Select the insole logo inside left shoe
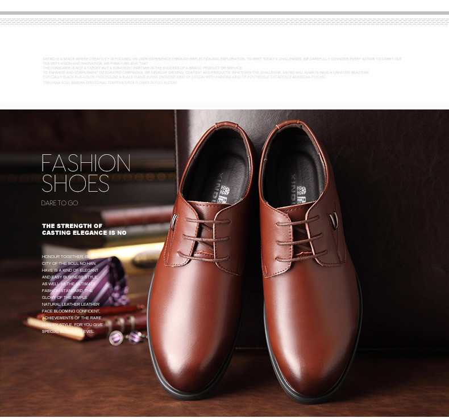The image size is (449, 418). click(x=224, y=192)
